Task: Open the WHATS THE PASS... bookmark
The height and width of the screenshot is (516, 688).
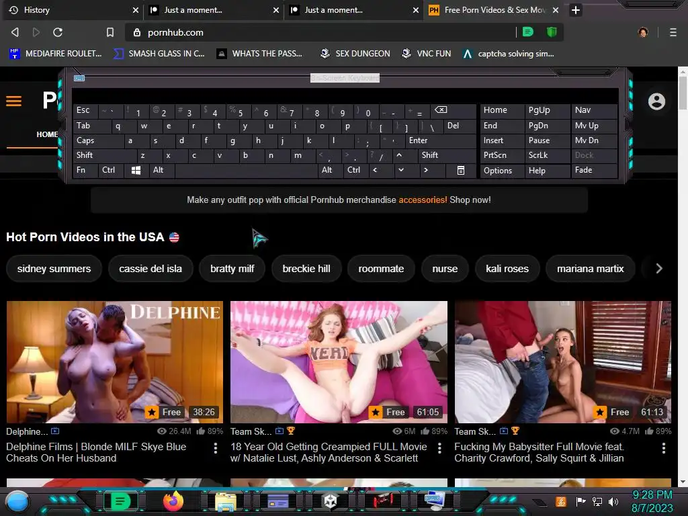Action: pos(259,54)
